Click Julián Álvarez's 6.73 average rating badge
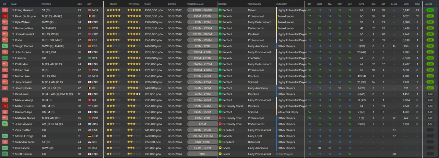This screenshot has height=158, width=439. (x=430, y=124)
